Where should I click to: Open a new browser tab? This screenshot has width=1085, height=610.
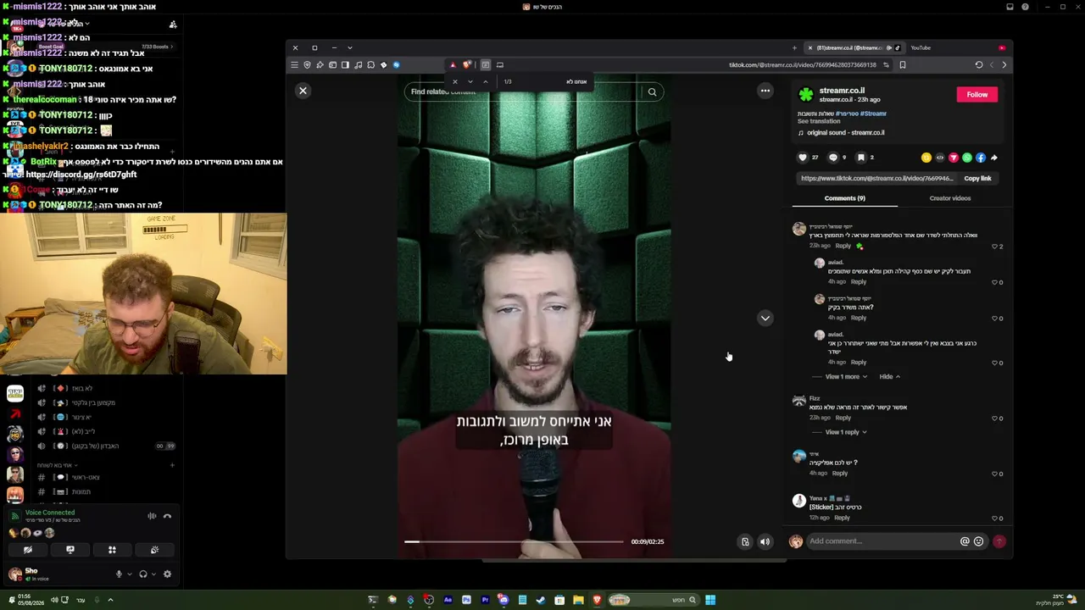pyautogui.click(x=794, y=48)
